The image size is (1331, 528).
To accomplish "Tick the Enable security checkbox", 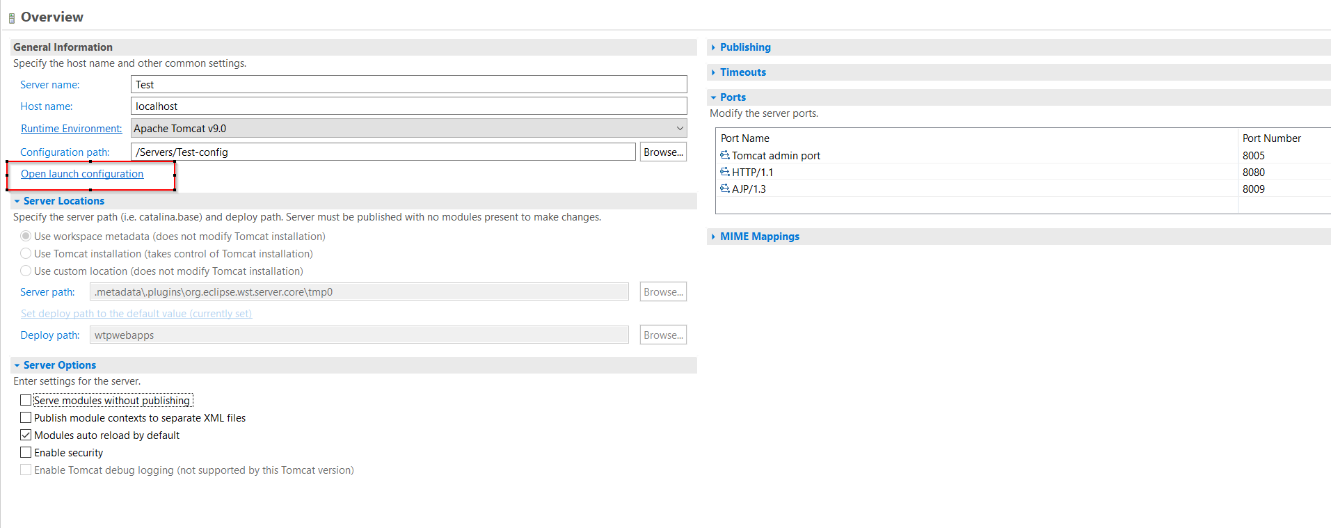I will click(26, 452).
